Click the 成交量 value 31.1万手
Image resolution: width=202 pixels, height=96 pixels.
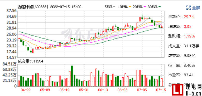[x=191, y=46]
